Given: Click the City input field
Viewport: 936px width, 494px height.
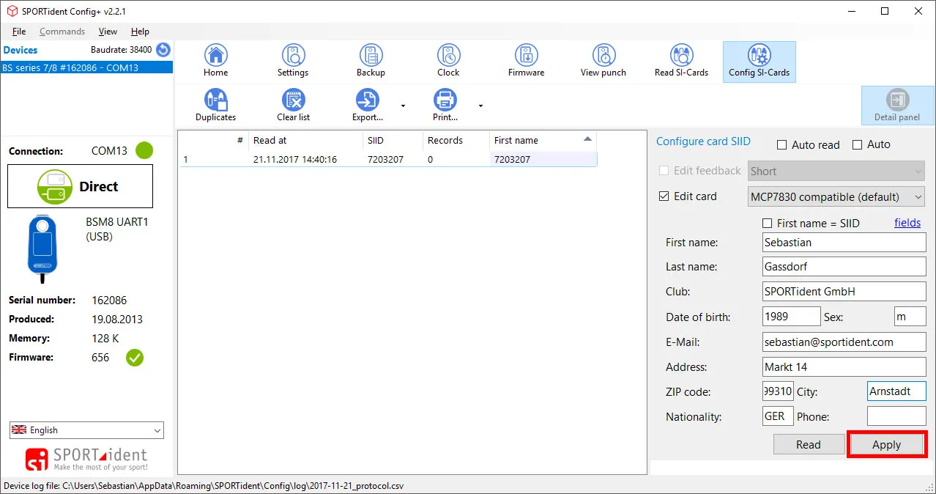Looking at the screenshot, I should [x=896, y=391].
